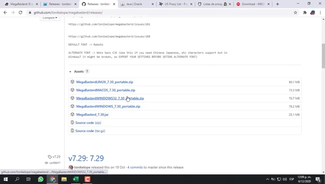Open the Windows Start menu
Image resolution: width=325 pixels, height=184 pixels.
coord(6,179)
